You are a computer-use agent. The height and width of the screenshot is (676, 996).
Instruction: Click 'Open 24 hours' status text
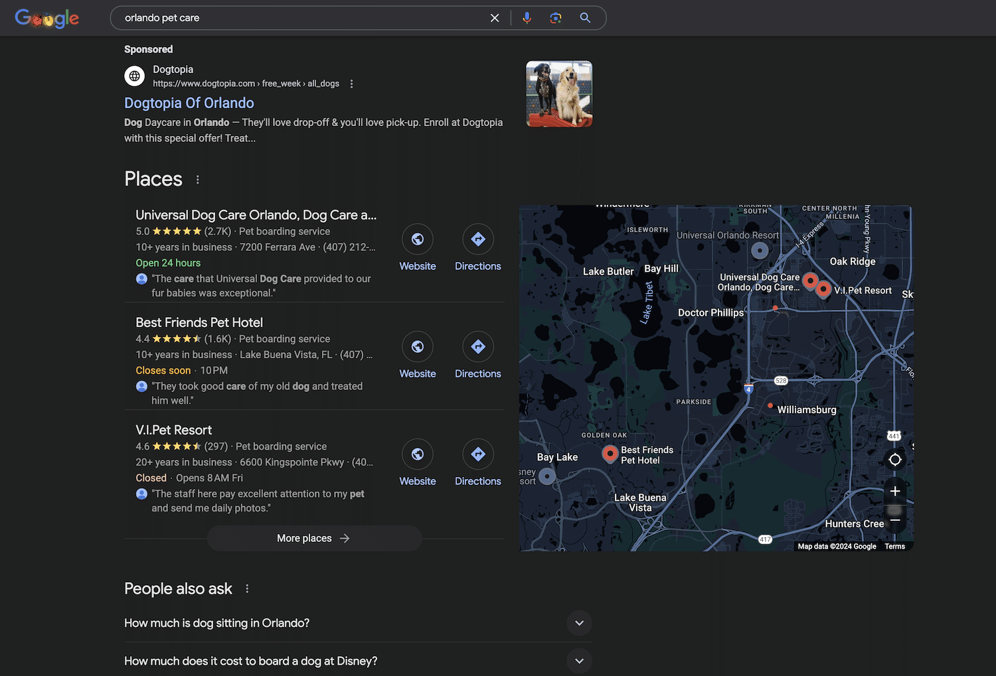coord(168,263)
